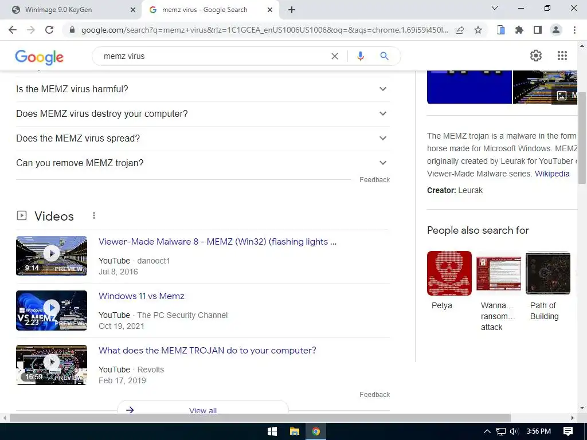Viewport: 587px width, 440px height.
Task: Click the browser forward arrow
Action: tap(31, 30)
